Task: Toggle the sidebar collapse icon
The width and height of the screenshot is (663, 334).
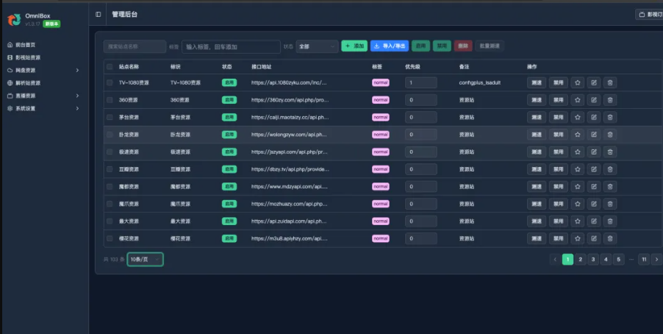Action: point(98,14)
